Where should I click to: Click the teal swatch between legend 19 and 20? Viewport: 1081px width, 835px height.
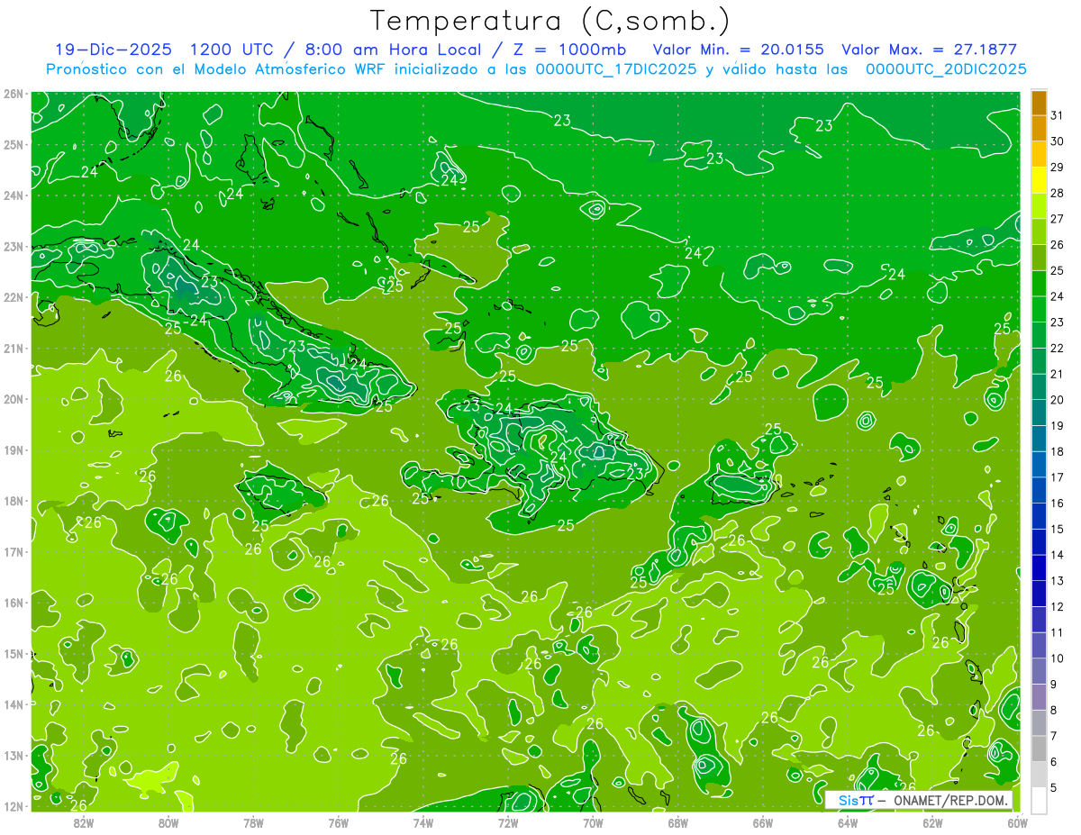tap(1039, 413)
